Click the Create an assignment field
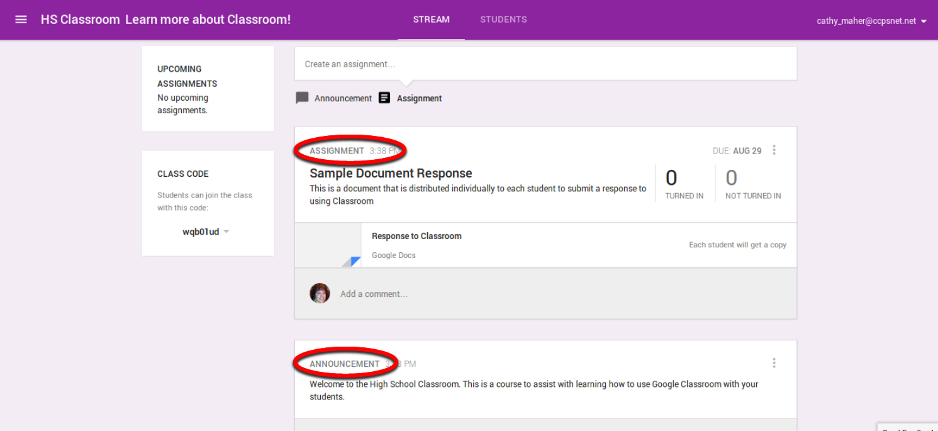The height and width of the screenshot is (431, 938). tap(545, 64)
